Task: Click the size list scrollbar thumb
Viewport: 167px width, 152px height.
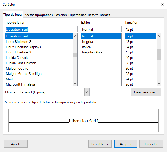Action: tap(159, 55)
